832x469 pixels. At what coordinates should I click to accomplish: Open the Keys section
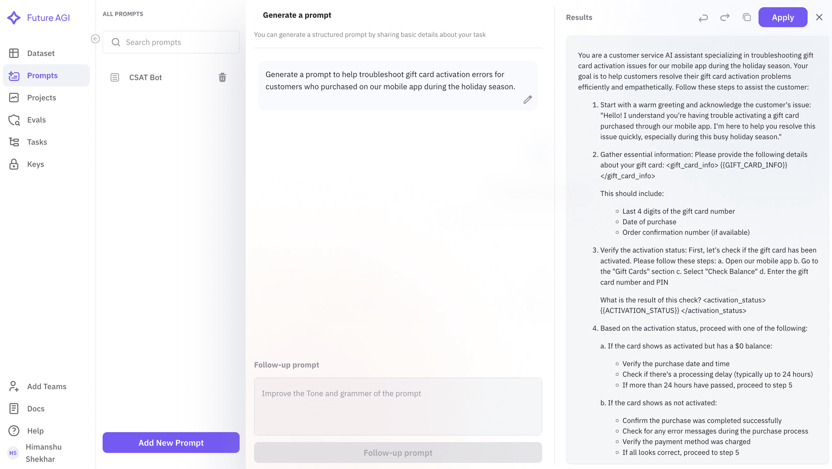coord(35,164)
